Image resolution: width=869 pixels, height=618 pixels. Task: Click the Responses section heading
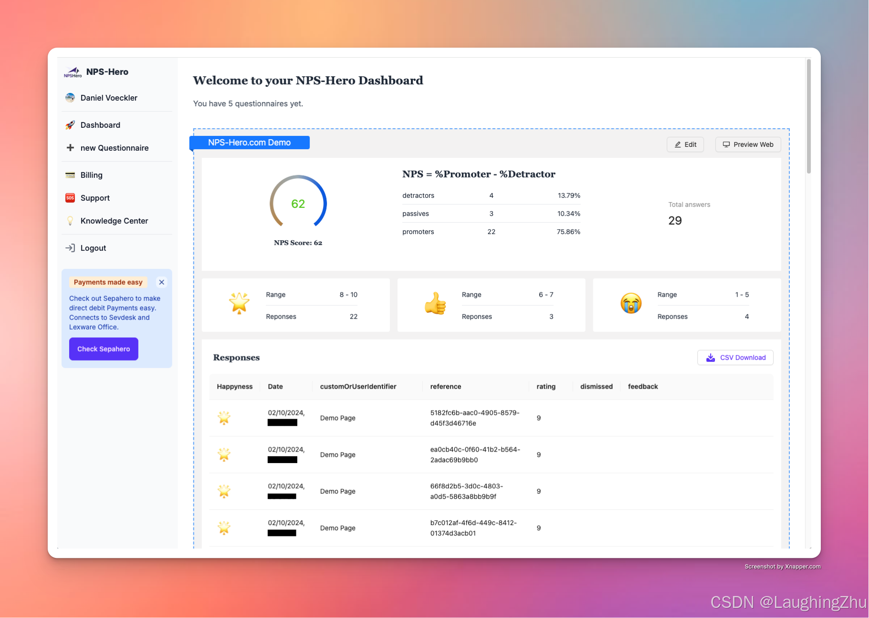(236, 358)
